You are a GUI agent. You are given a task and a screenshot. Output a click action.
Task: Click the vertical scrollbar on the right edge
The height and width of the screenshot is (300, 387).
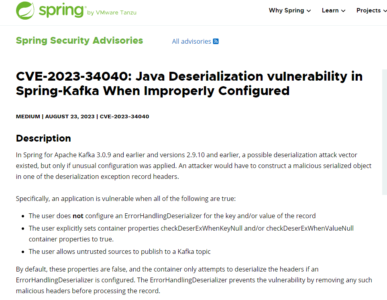tap(385, 132)
